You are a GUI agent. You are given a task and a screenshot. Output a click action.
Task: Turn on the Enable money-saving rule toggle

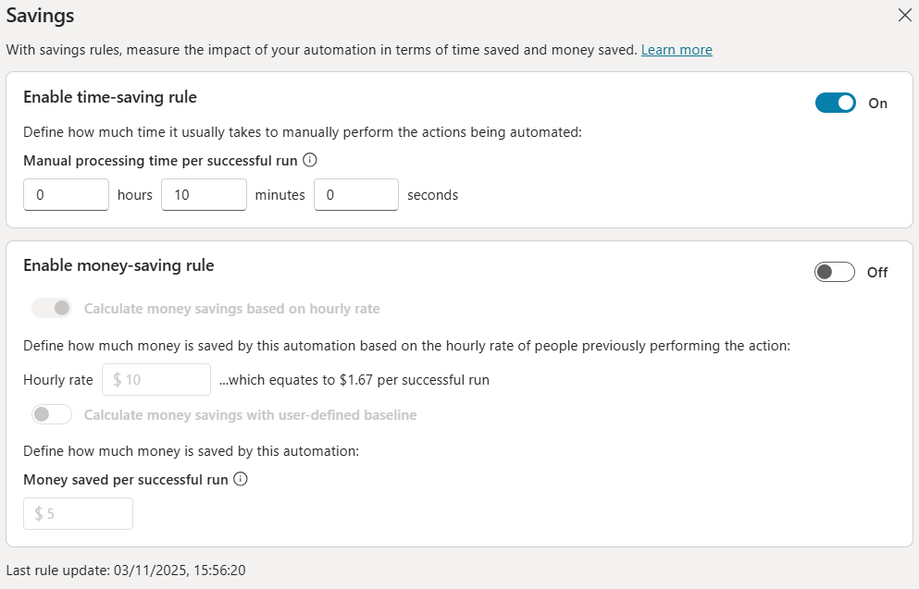point(834,271)
